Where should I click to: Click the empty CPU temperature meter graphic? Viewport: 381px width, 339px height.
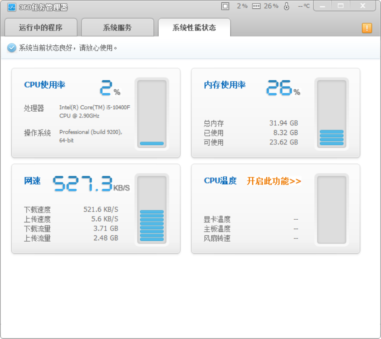[x=331, y=209]
